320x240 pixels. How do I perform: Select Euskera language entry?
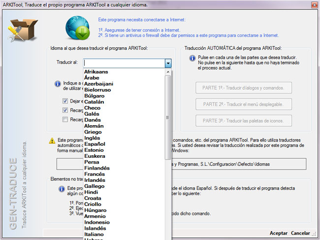click(124, 156)
